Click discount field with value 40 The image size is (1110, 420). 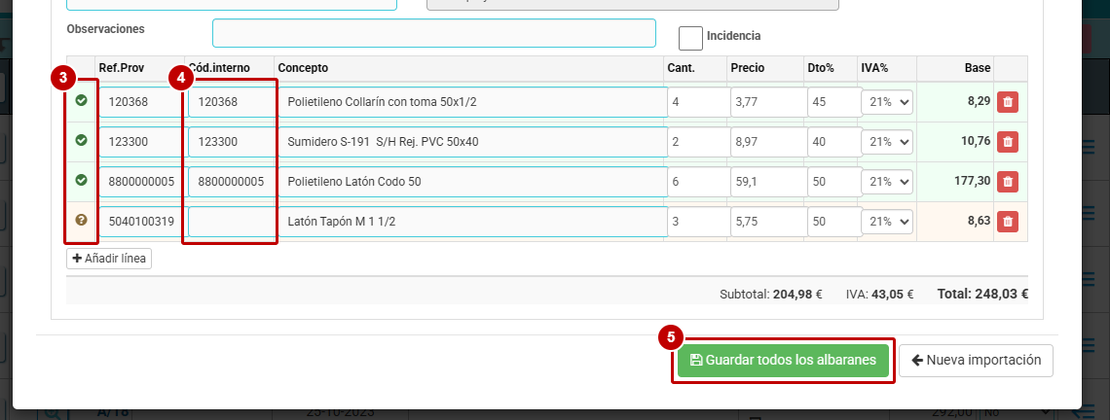coord(833,141)
